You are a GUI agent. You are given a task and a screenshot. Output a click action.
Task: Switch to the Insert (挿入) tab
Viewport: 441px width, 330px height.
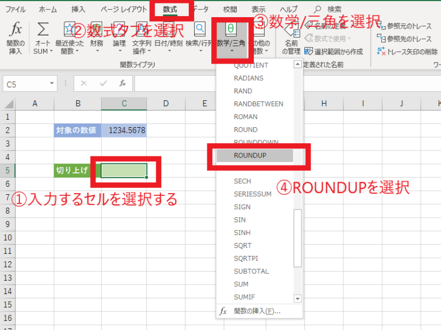click(78, 10)
